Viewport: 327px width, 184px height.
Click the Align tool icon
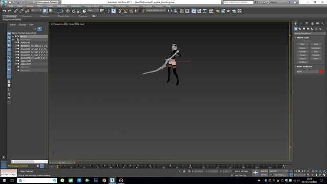pyautogui.click(x=176, y=11)
